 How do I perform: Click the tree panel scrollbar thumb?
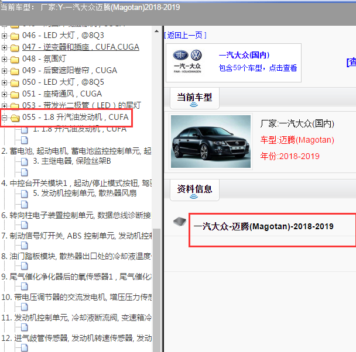coord(156,290)
